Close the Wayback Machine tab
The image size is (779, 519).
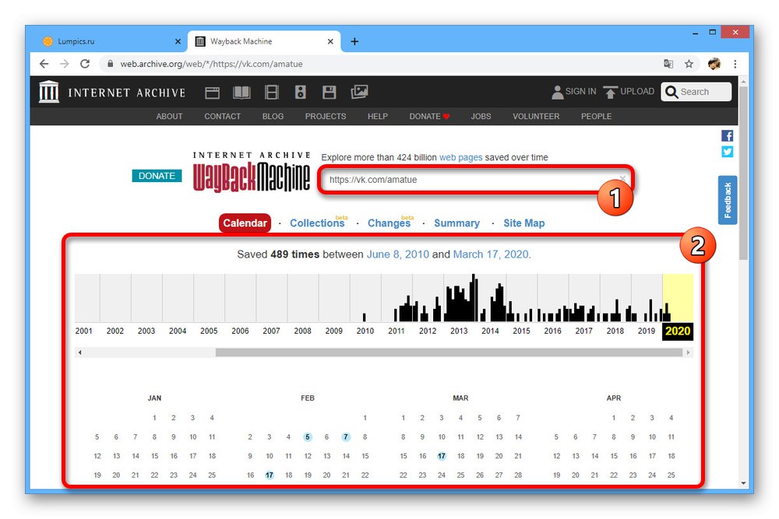[330, 42]
